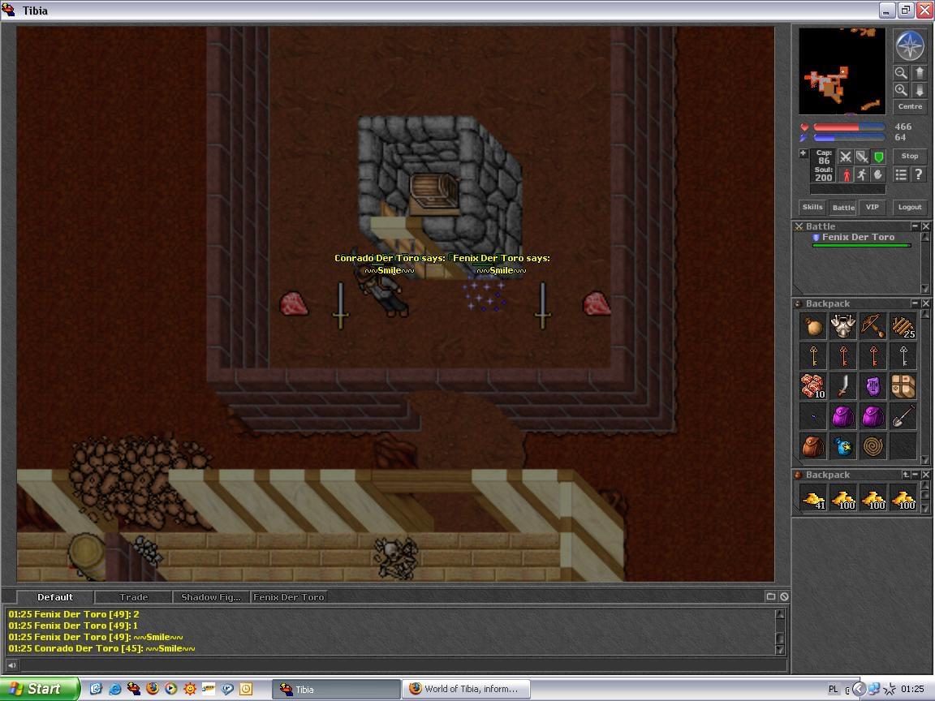Viewport: 935px width, 701px height.
Task: Click the shovel item in the backpack
Action: pyautogui.click(x=903, y=415)
